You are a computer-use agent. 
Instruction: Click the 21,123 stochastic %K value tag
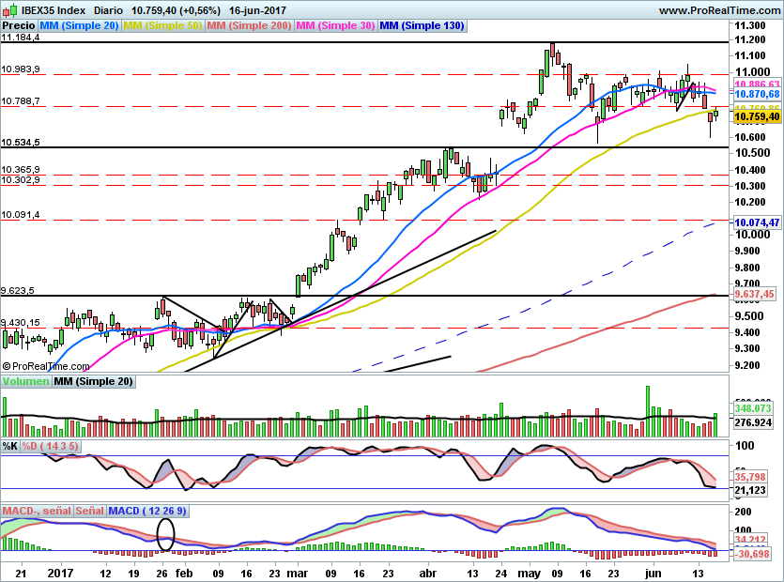[x=750, y=490]
